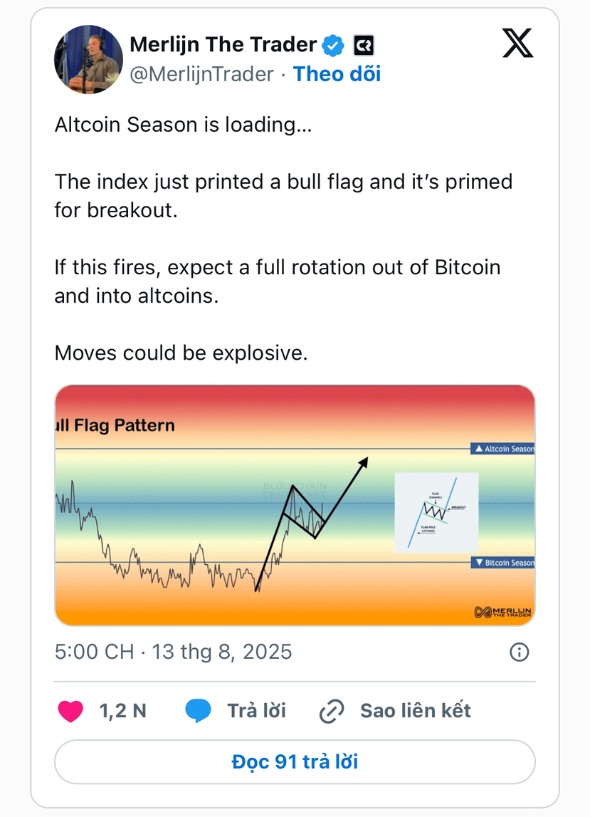Open Merlijn's profile avatar photo
590x817 pixels.
(88, 59)
